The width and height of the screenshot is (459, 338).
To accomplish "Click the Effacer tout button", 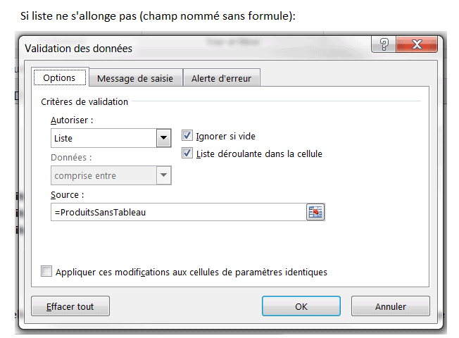I will (x=70, y=306).
